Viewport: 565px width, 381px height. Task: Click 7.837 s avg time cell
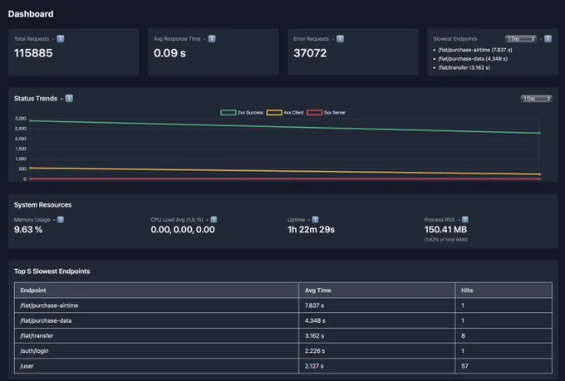377,305
